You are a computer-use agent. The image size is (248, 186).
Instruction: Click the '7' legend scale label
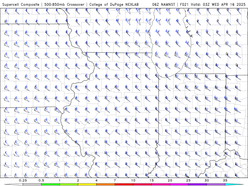(x=115, y=180)
